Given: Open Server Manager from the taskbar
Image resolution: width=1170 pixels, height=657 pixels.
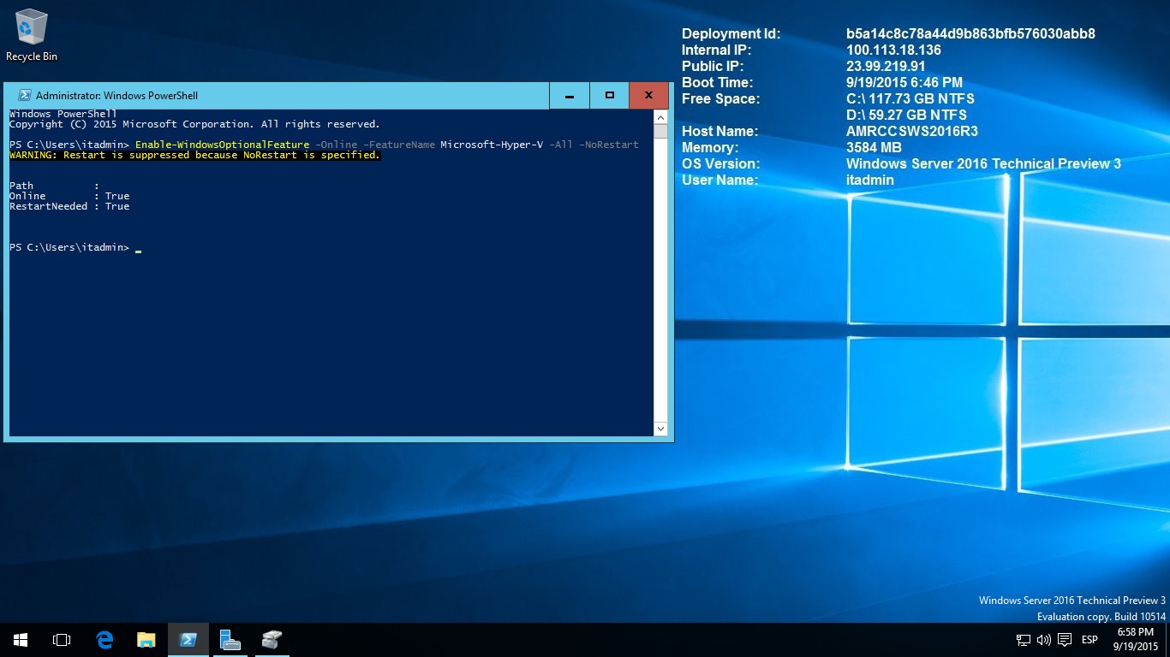Looking at the screenshot, I should (230, 640).
